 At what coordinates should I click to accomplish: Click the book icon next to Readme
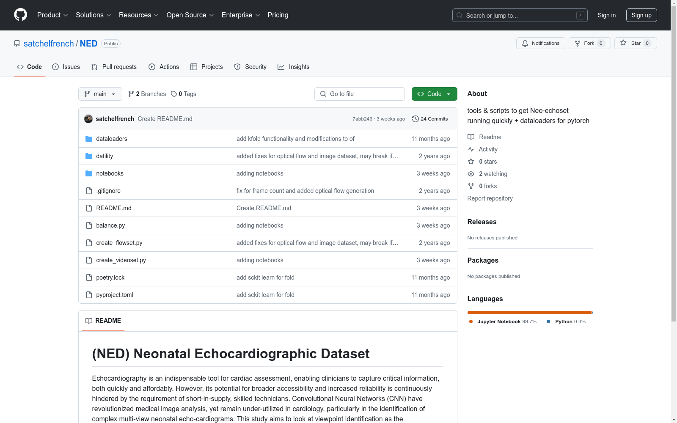tap(471, 137)
